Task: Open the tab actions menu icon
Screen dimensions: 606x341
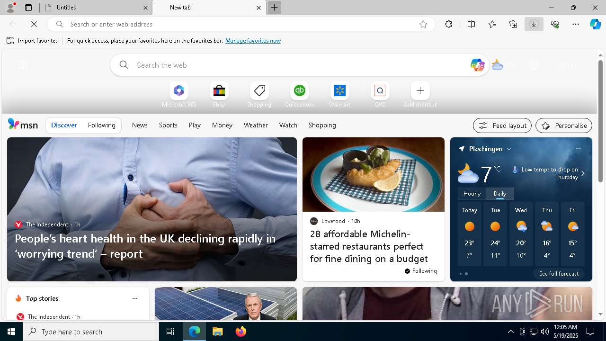Action: click(x=28, y=8)
